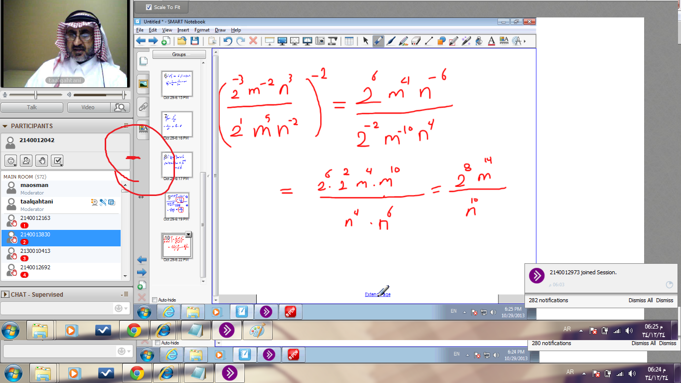Click Dismiss All beside 282 notifications
This screenshot has height=383, width=681.
(641, 300)
